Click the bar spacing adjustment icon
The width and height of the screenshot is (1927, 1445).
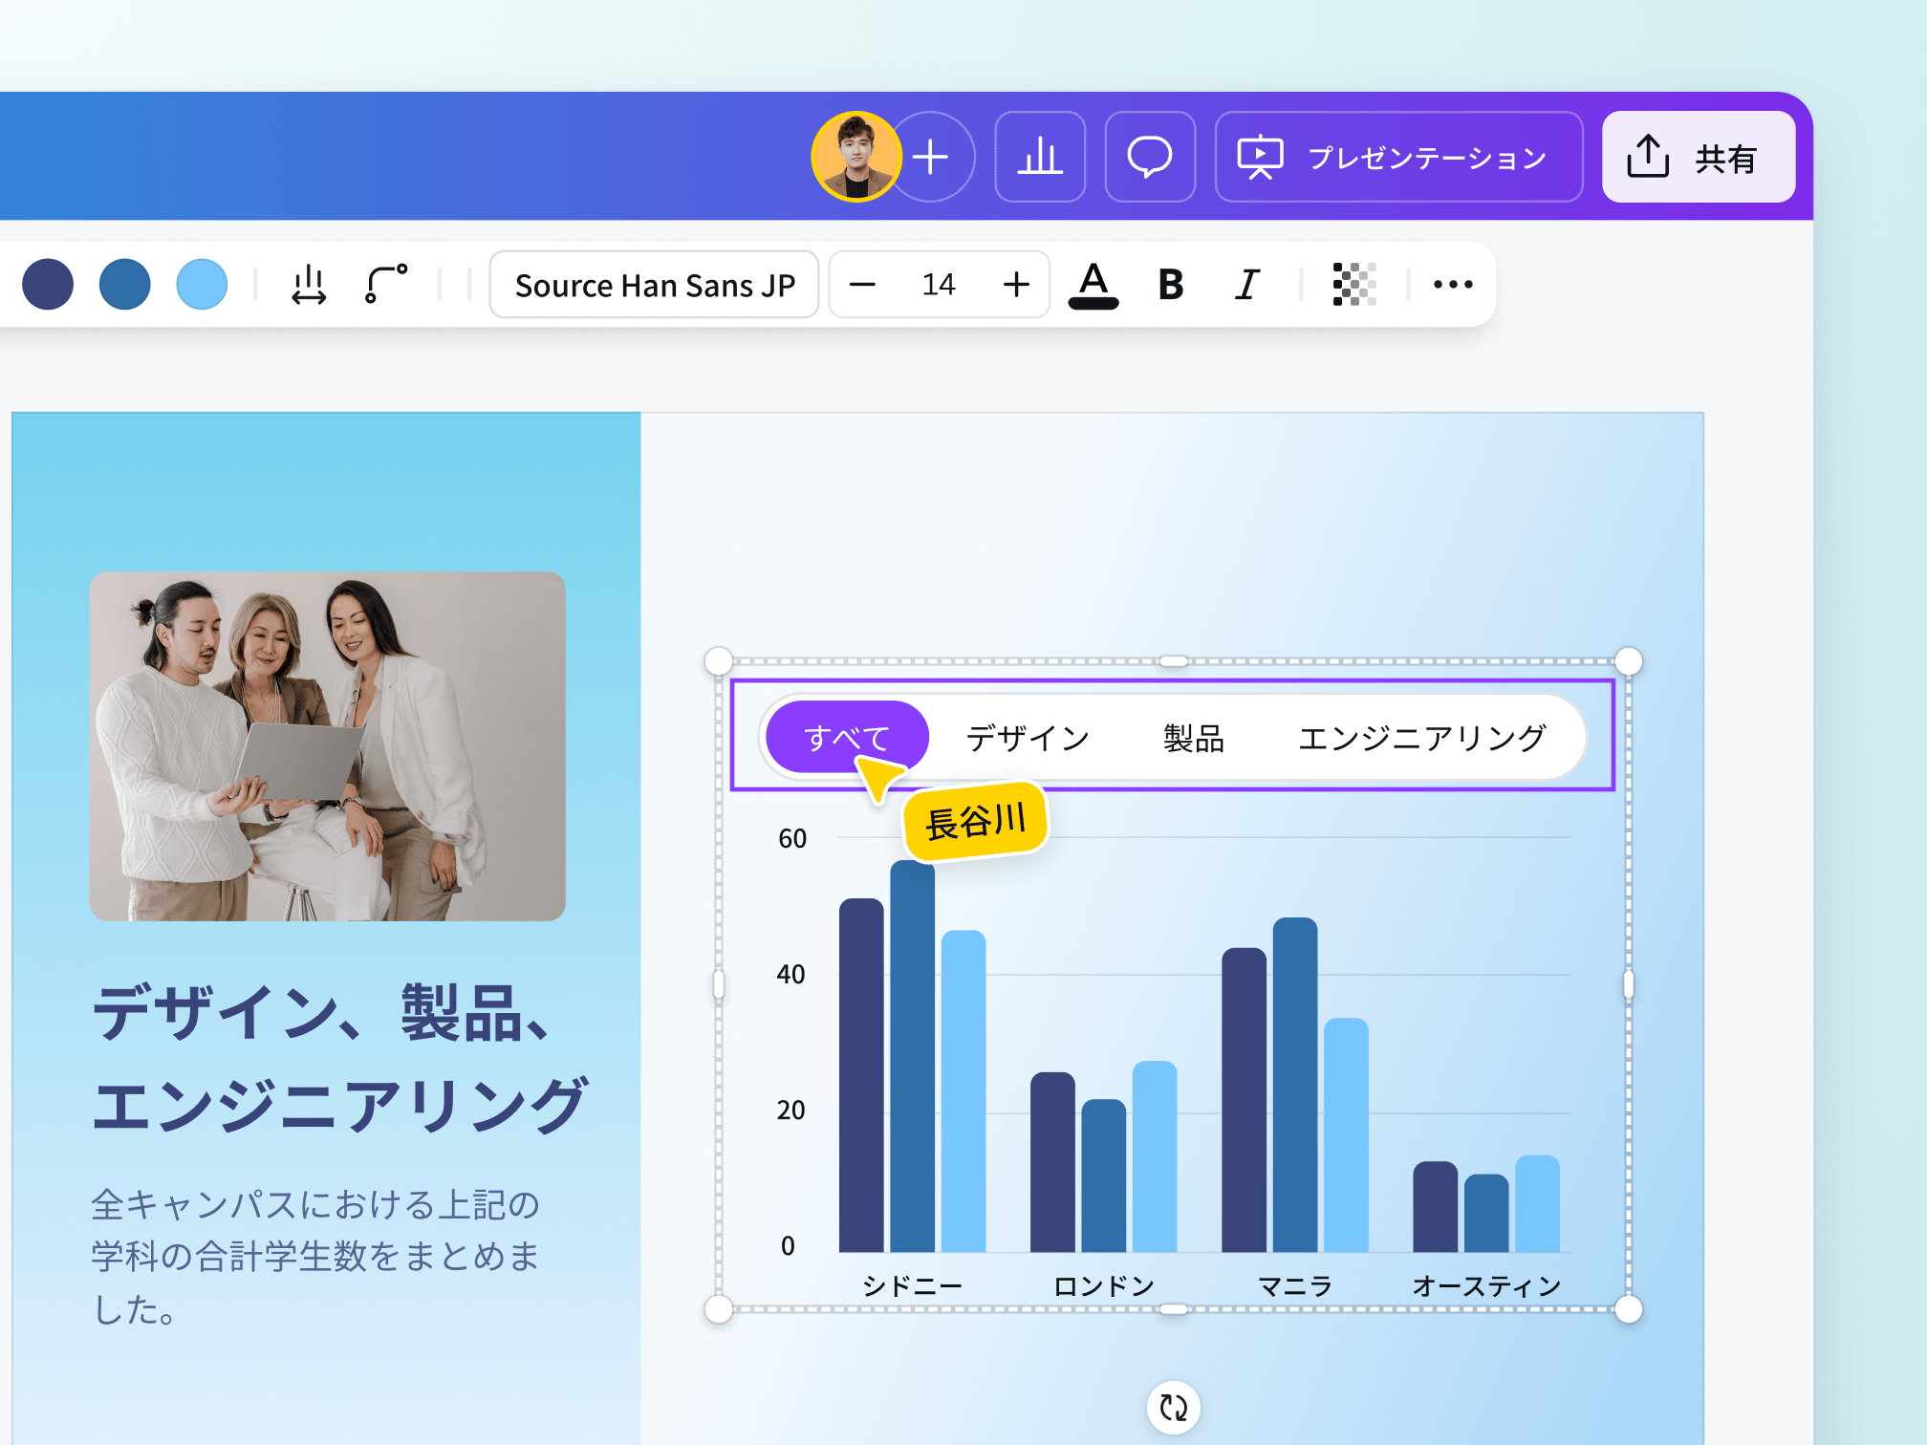coord(309,285)
